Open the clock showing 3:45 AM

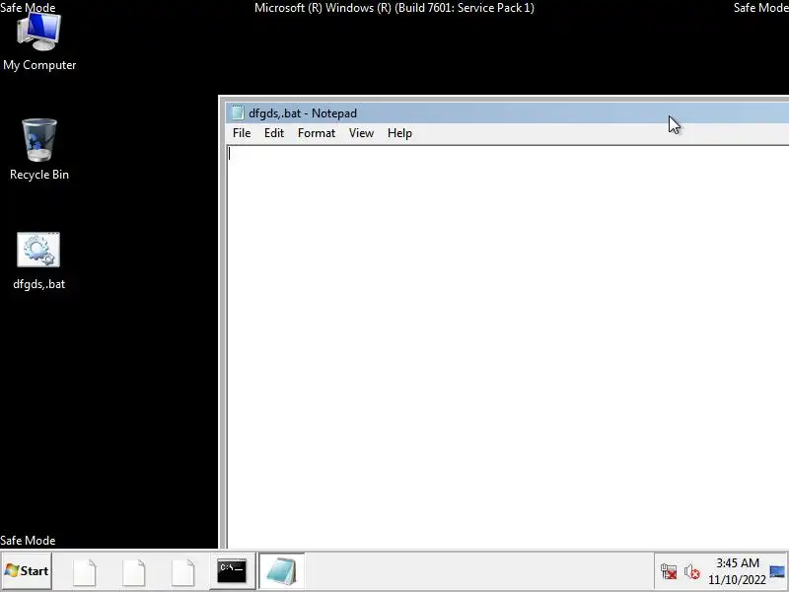pos(737,571)
